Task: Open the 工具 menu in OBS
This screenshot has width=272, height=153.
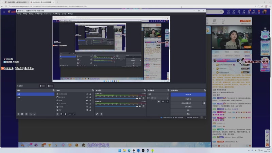Action: 64,14
